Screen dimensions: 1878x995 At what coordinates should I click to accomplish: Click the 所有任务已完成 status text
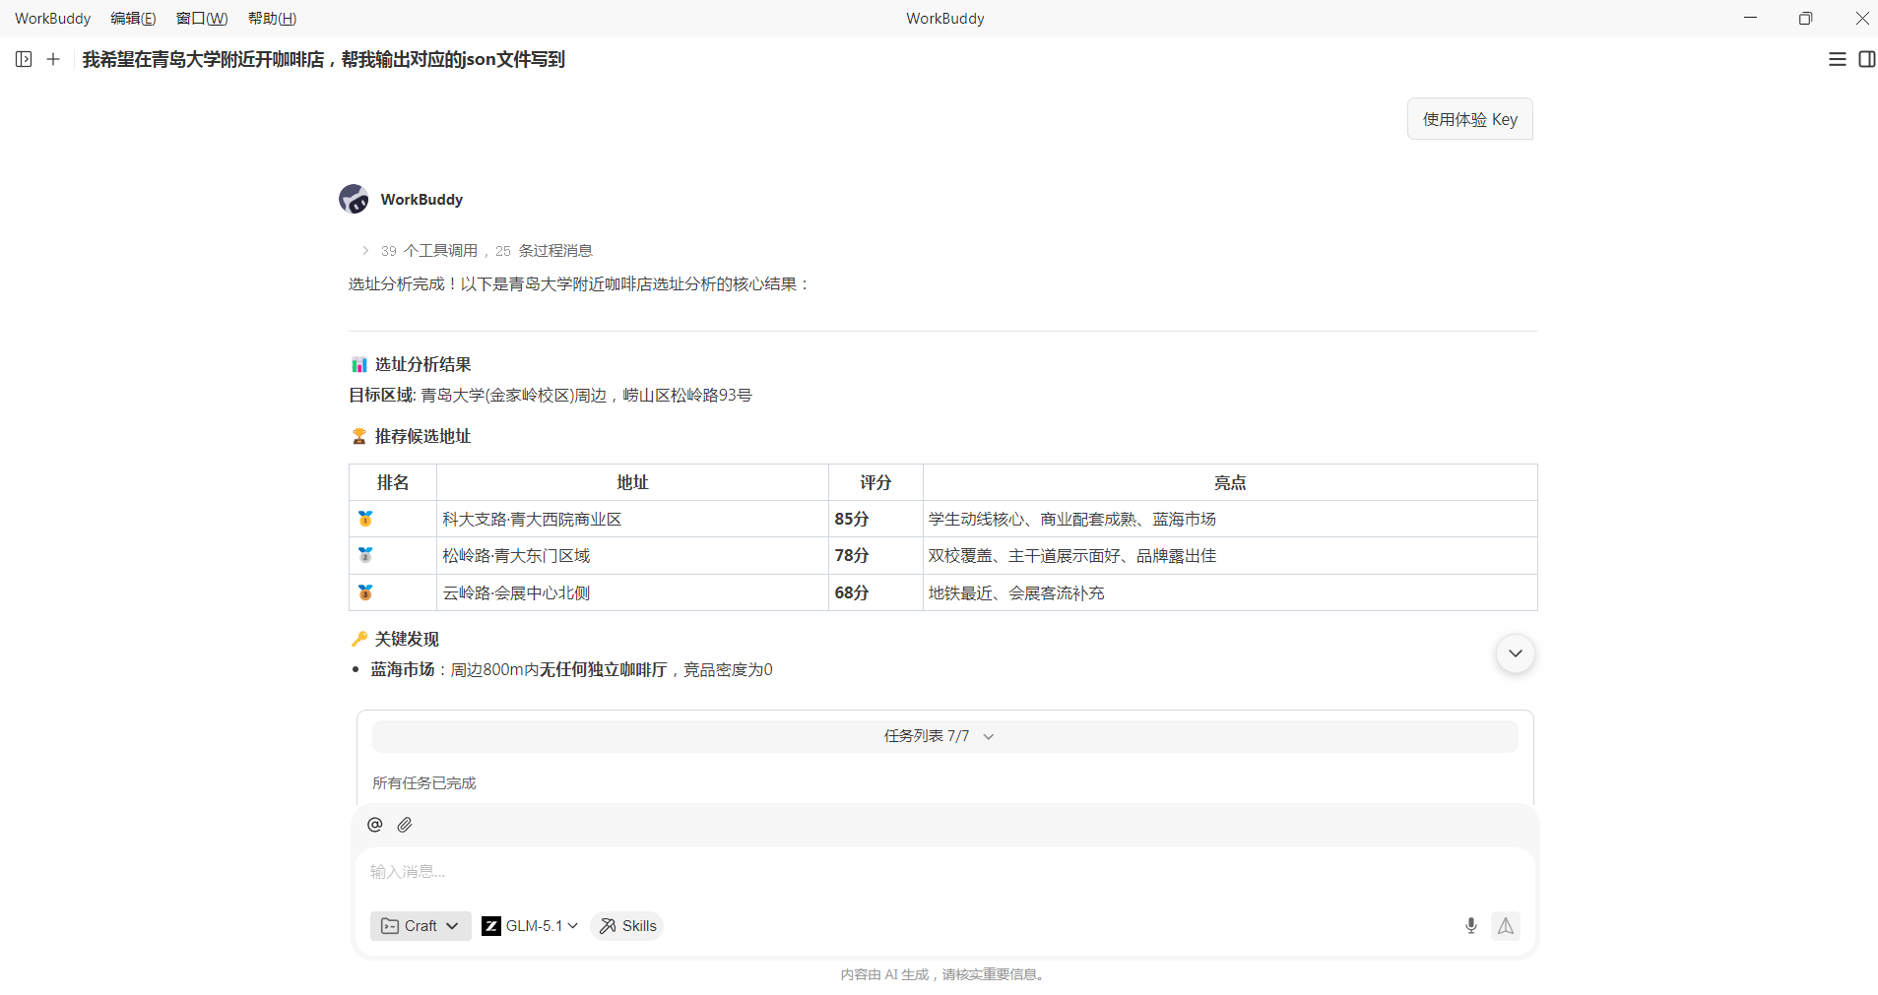click(x=423, y=783)
